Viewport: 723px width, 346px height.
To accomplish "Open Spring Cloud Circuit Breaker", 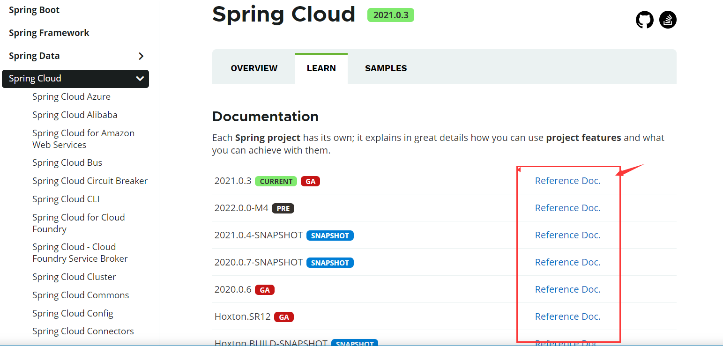I will pos(90,181).
